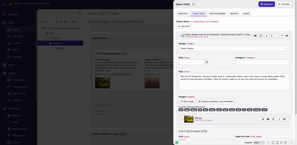Select Kontakt page in page tree
Image resolution: width=297 pixels, height=145 pixels.
tap(56, 38)
